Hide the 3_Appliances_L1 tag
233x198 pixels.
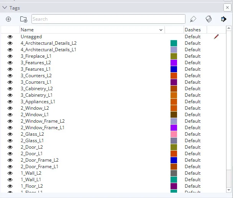click(10, 102)
